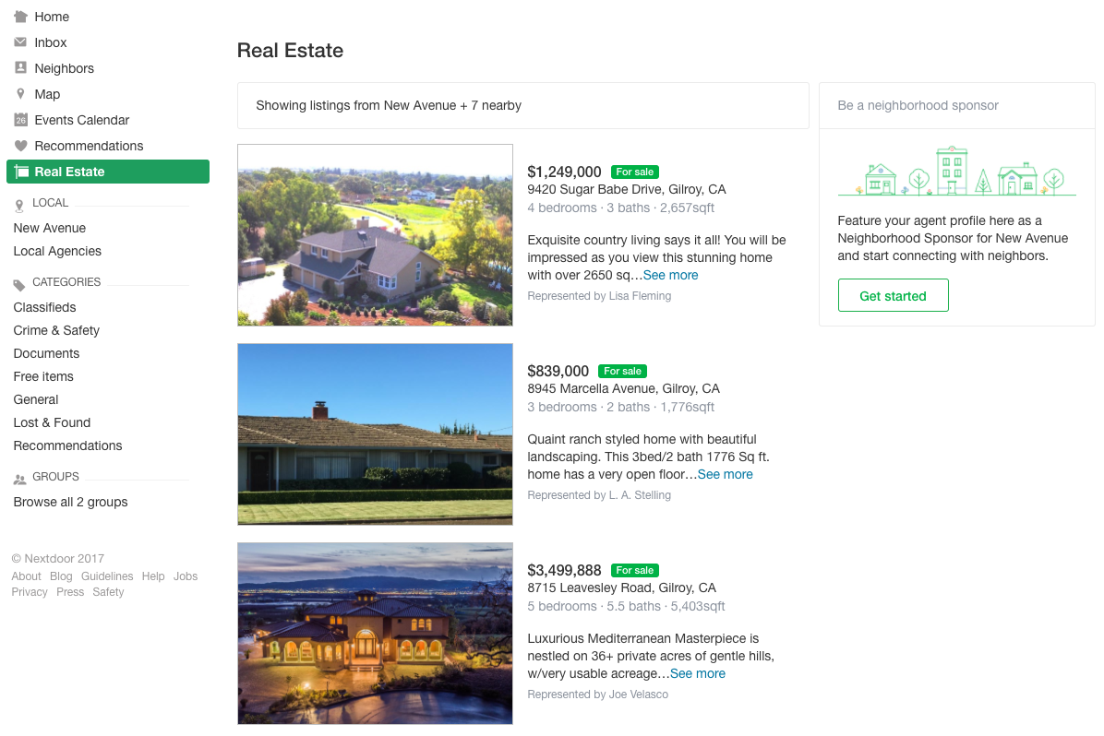This screenshot has height=736, width=1104.
Task: Select the Map pin icon
Action: [20, 94]
